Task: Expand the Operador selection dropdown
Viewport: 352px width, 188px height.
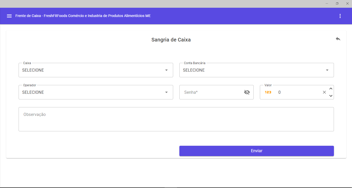Action: (x=95, y=92)
